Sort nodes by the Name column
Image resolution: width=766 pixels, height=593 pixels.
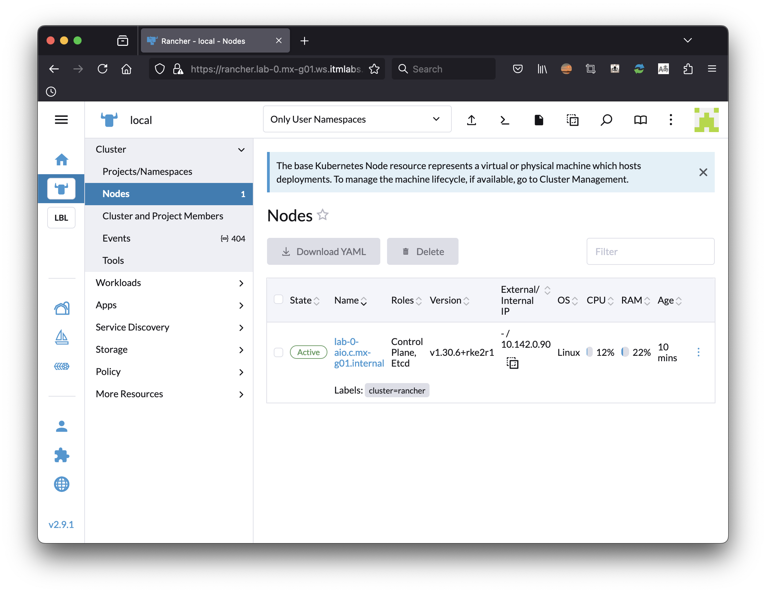pos(351,300)
